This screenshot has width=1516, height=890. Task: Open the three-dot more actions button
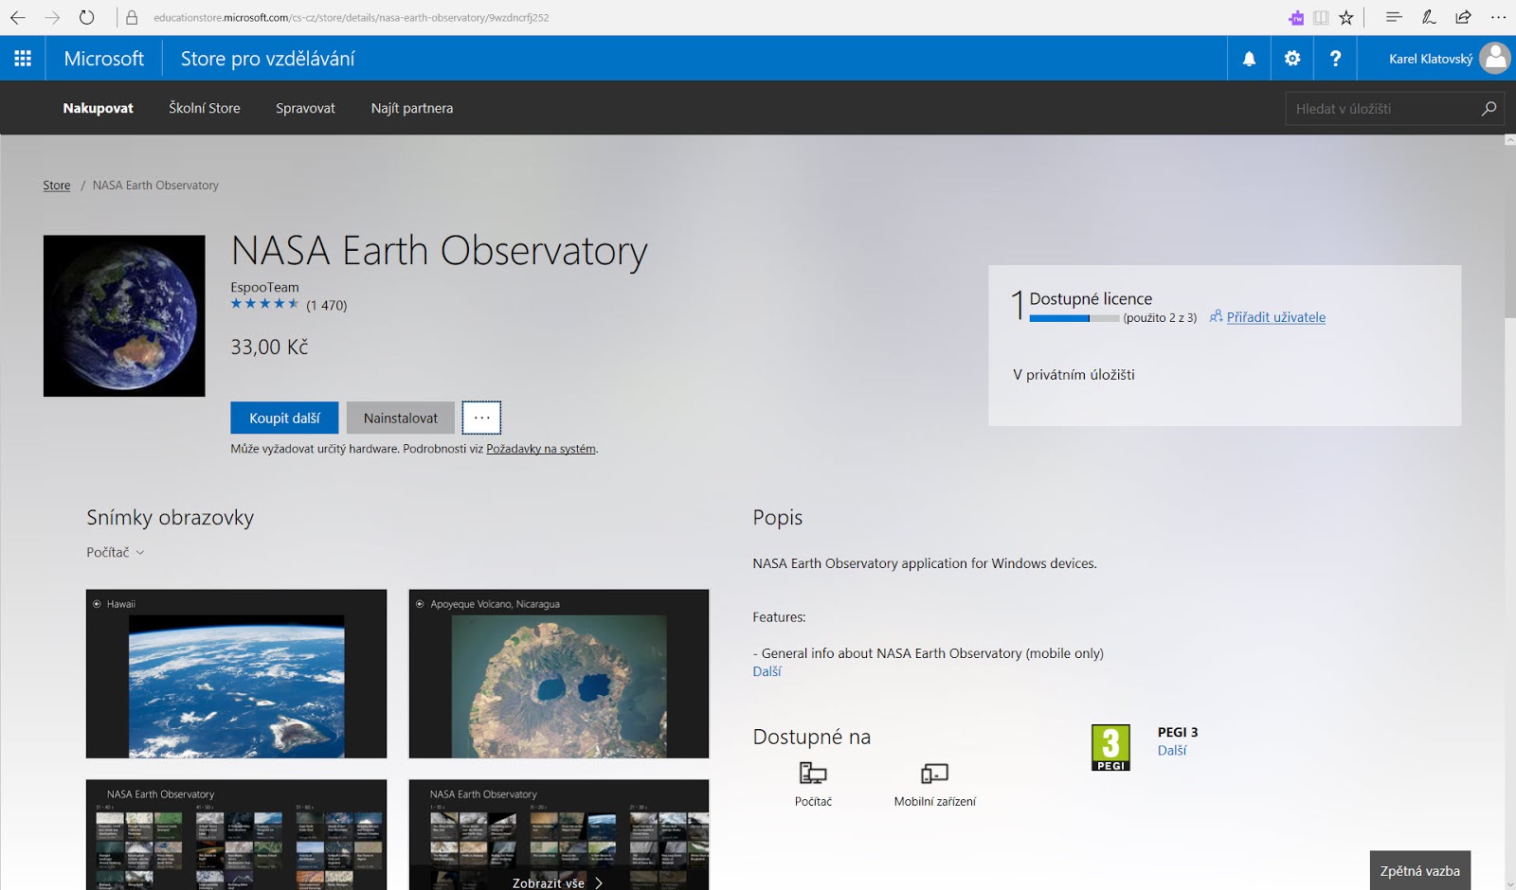pyautogui.click(x=481, y=418)
